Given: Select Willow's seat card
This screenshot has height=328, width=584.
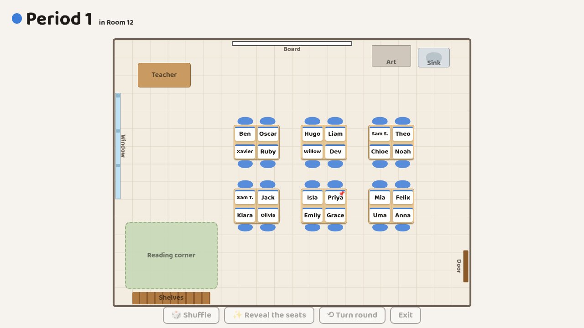Looking at the screenshot, I should [313, 152].
